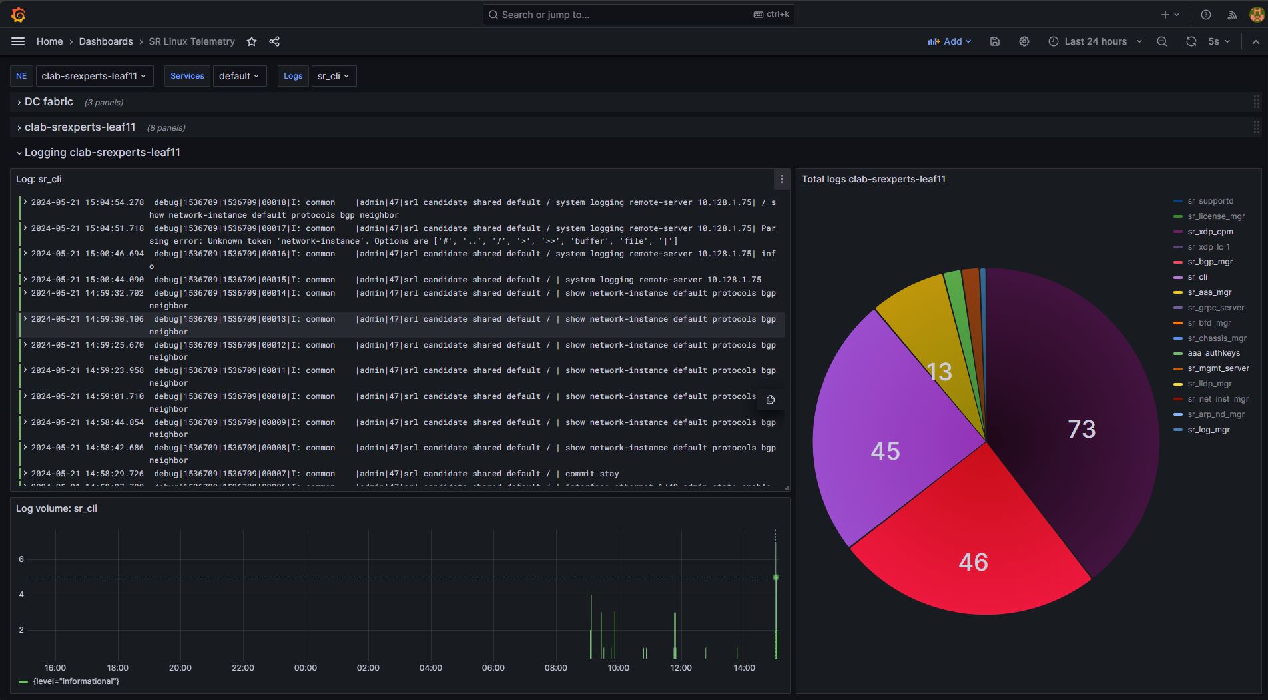1268x700 pixels.
Task: Toggle level="informational" legend series
Action: click(x=75, y=681)
